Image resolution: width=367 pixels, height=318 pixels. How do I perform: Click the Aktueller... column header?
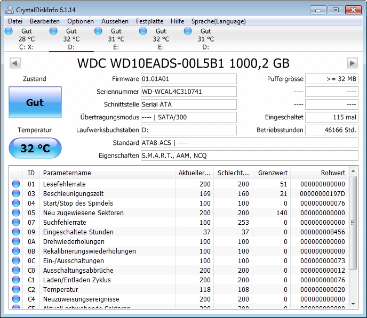[194, 173]
